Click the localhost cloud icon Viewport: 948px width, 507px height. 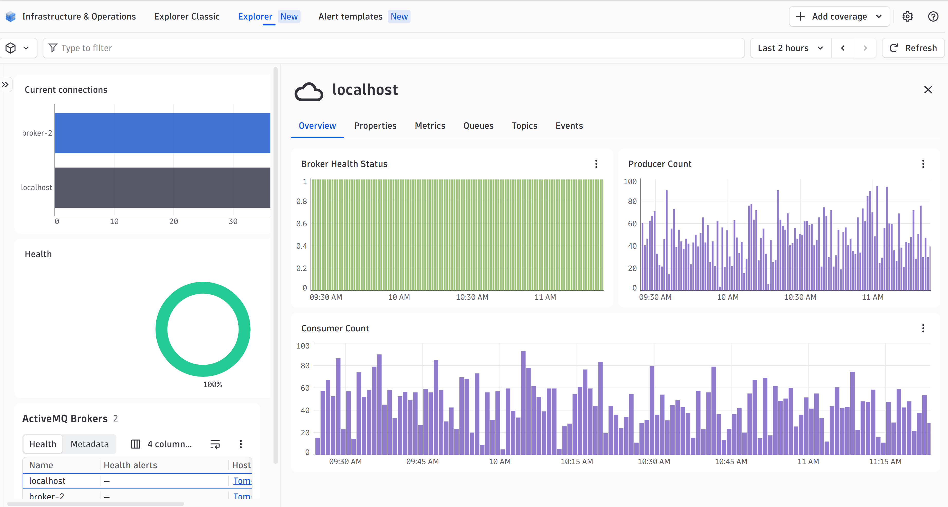tap(309, 91)
